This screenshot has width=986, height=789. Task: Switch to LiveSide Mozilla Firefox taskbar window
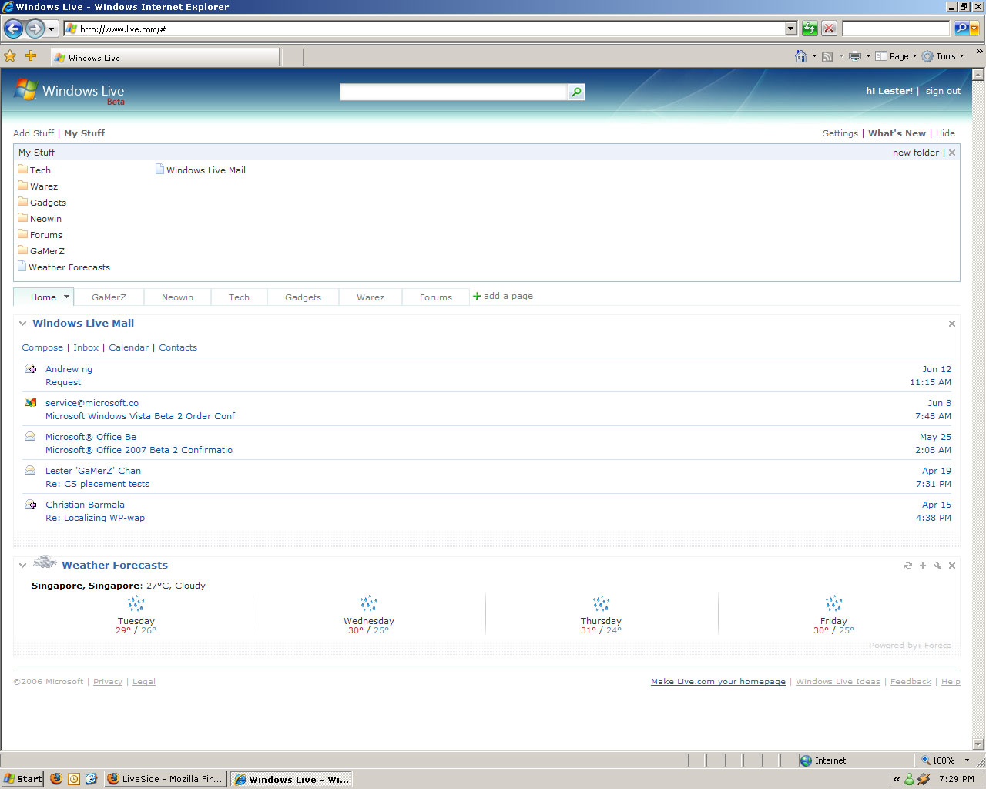166,779
